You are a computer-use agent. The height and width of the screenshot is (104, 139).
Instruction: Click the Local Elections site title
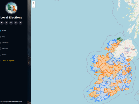coord(11,18)
